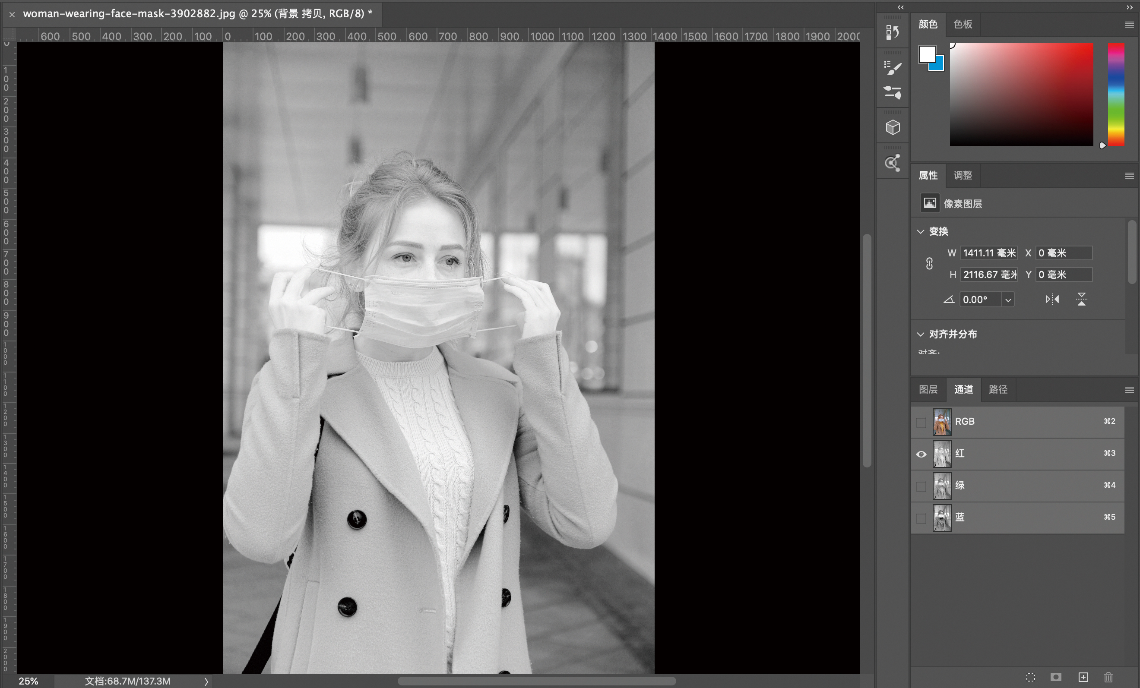Collapse the right panels double arrows
1140x688 pixels.
click(1129, 7)
